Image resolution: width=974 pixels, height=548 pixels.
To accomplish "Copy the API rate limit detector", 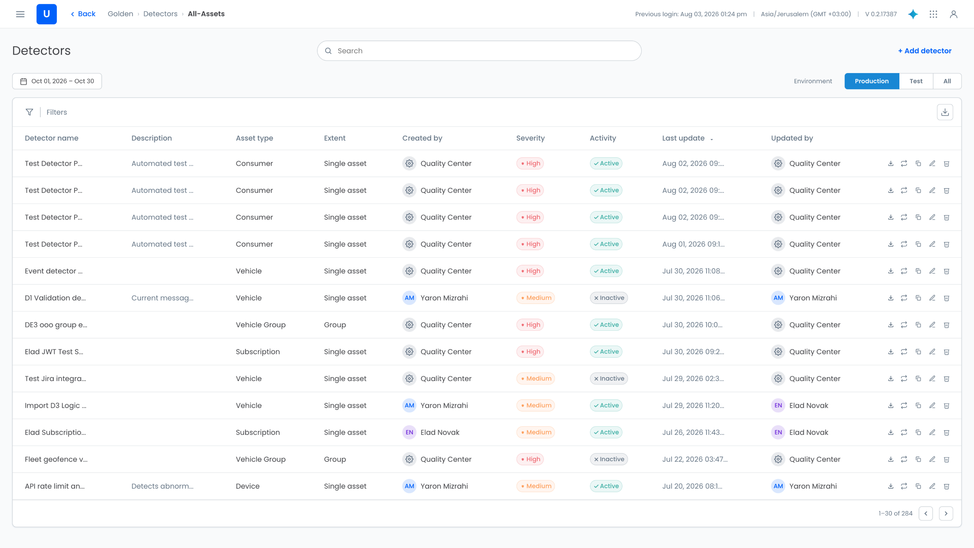I will pos(918,486).
